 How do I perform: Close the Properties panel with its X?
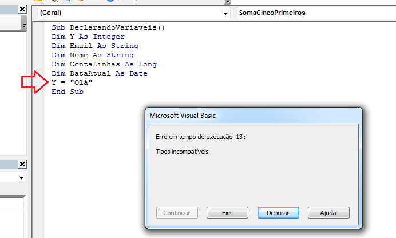pos(22,165)
